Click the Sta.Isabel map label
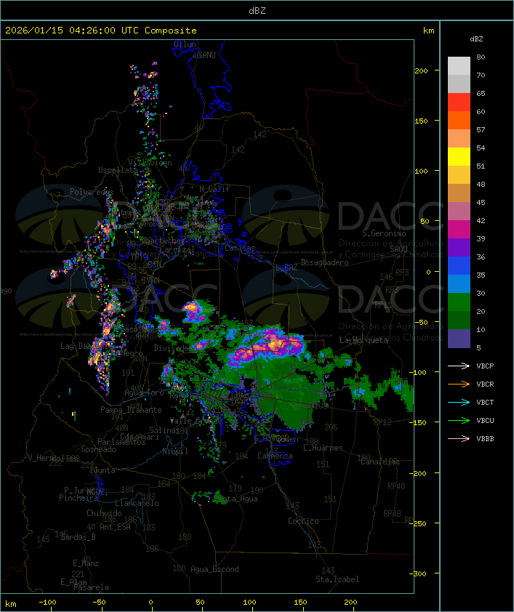514x612 pixels. pos(337,579)
